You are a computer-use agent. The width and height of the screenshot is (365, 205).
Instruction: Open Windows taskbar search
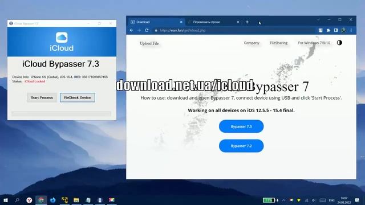point(17,200)
